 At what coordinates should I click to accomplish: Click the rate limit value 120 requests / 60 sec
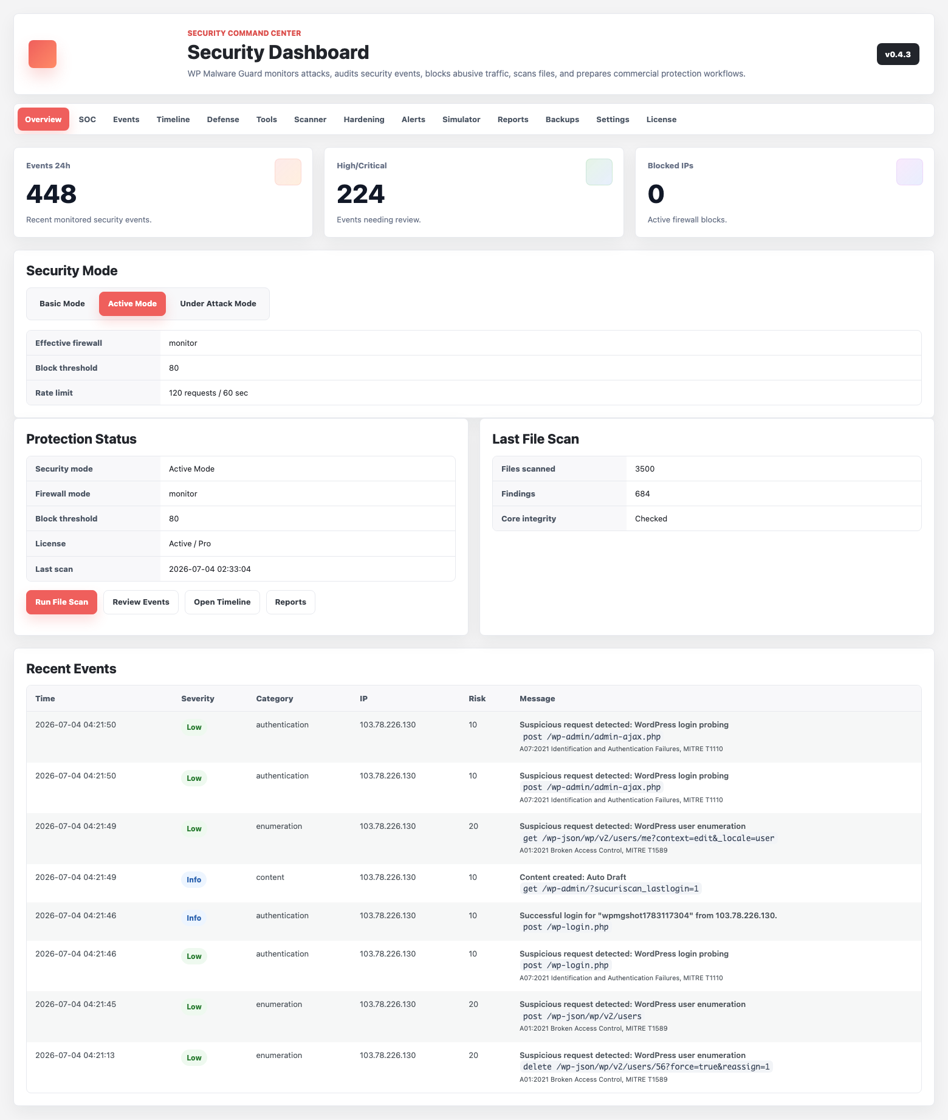(x=208, y=393)
